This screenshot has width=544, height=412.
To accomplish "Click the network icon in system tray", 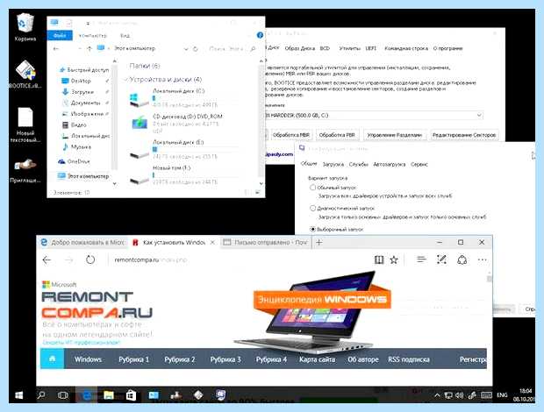I will click(x=448, y=395).
